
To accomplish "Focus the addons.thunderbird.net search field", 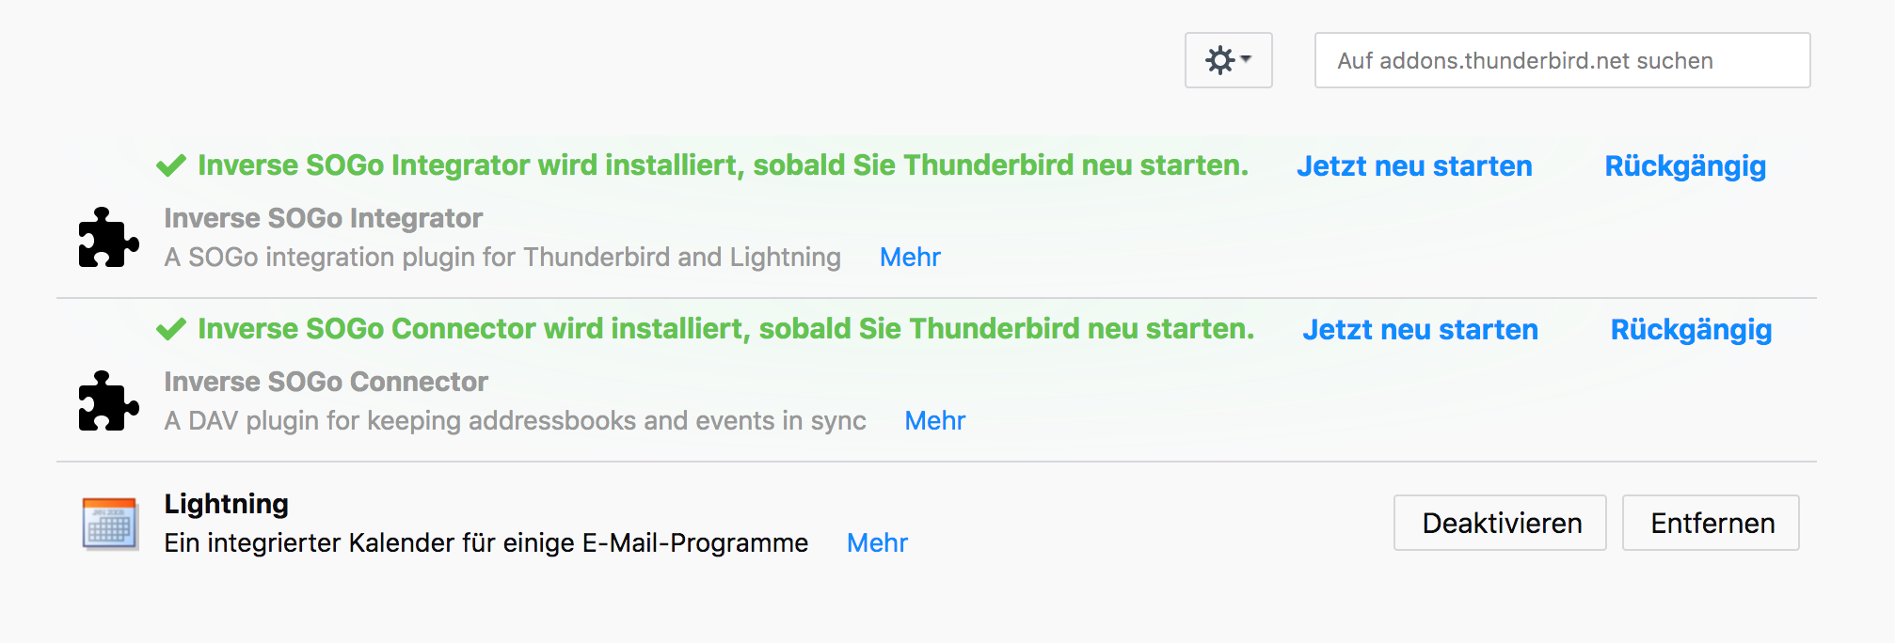I will [x=1562, y=60].
